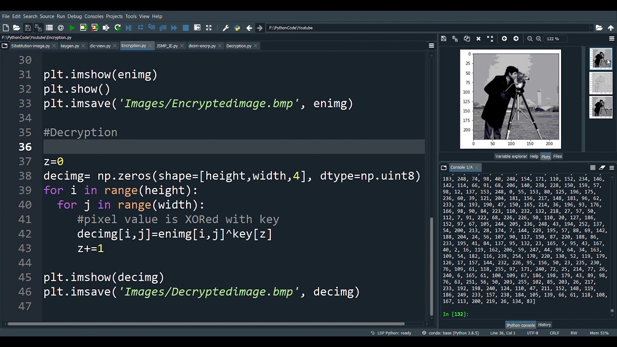Open console pane options hamburger menu
This screenshot has height=347, width=617.
tap(612, 168)
